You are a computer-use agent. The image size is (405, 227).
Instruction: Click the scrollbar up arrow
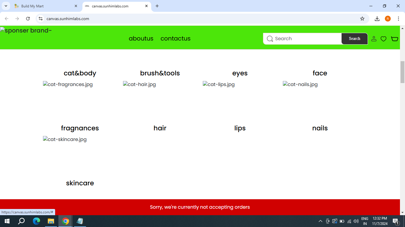402,28
